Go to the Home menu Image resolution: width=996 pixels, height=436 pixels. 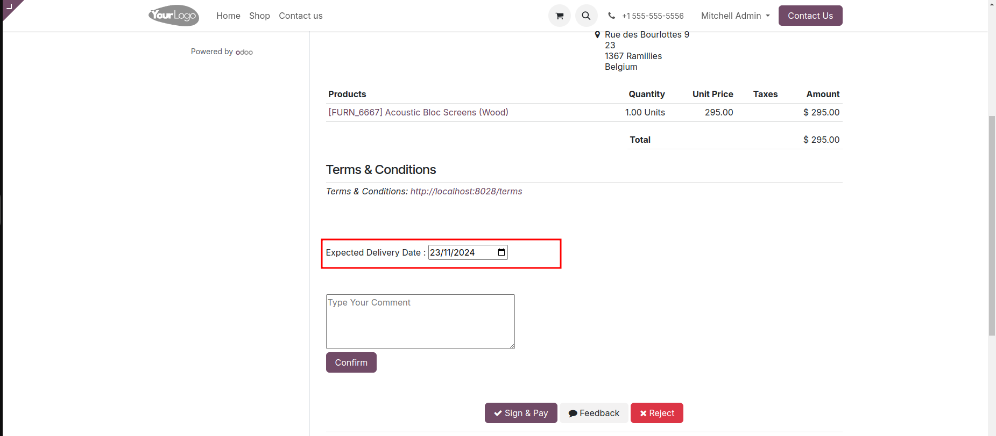tap(228, 16)
